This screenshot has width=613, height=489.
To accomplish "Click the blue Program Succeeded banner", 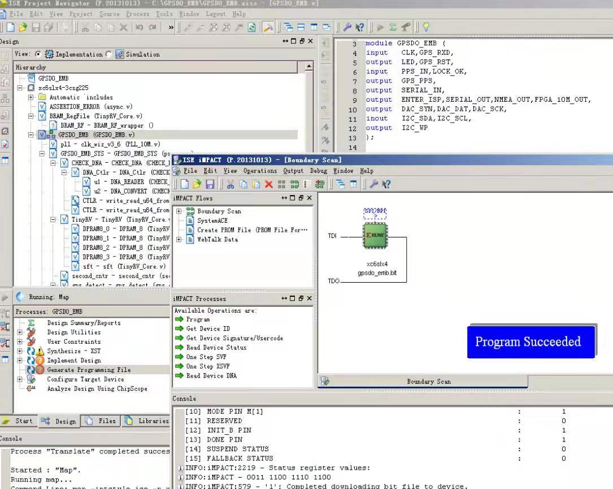I will pyautogui.click(x=531, y=341).
